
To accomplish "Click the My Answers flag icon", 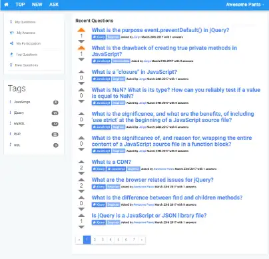I will (11, 33).
